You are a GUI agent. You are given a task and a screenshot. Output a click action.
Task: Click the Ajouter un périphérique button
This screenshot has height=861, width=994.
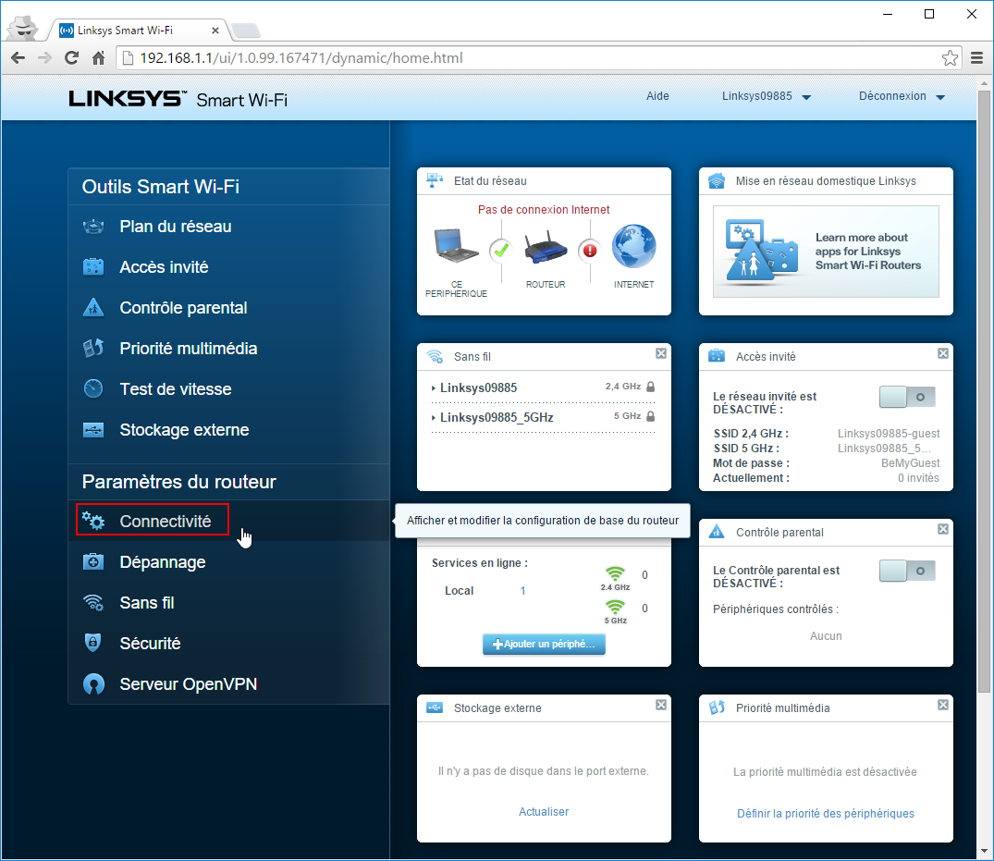544,644
